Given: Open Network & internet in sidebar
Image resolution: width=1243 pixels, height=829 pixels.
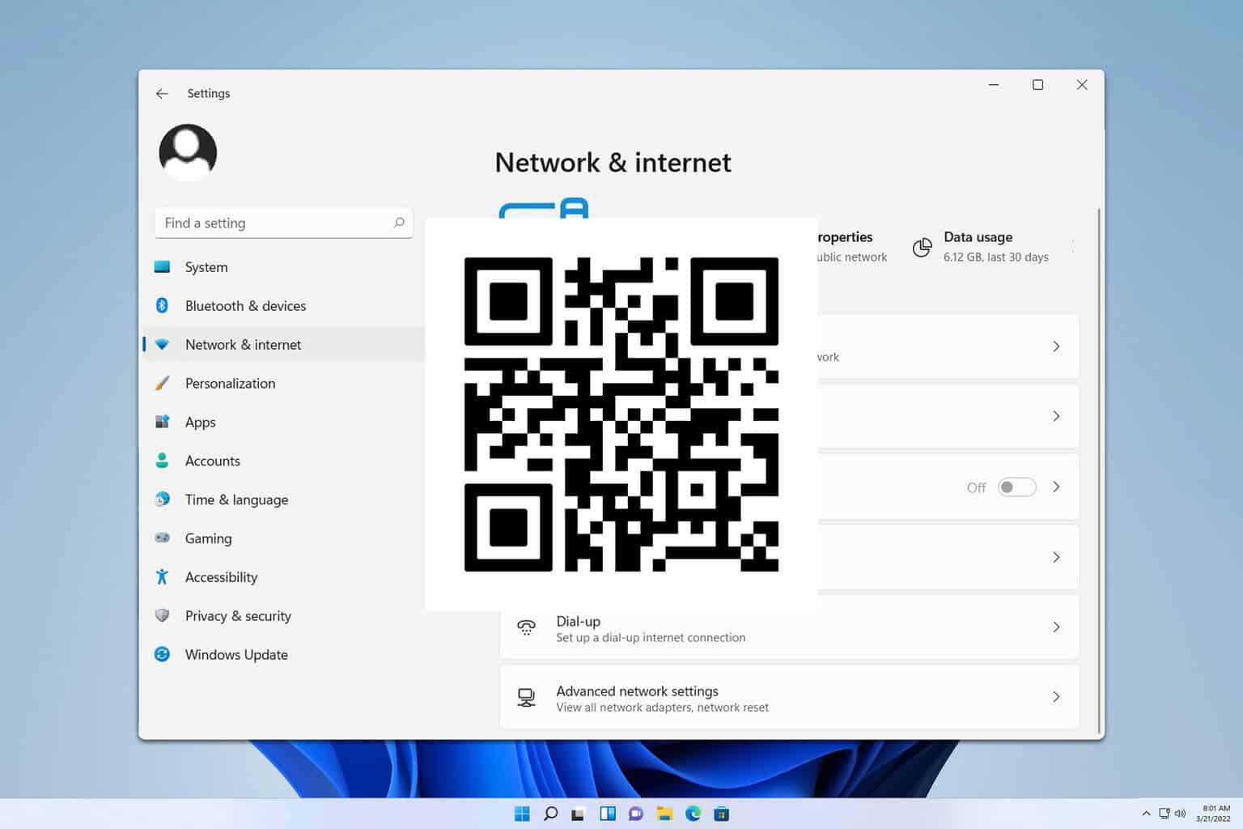Looking at the screenshot, I should tap(283, 344).
